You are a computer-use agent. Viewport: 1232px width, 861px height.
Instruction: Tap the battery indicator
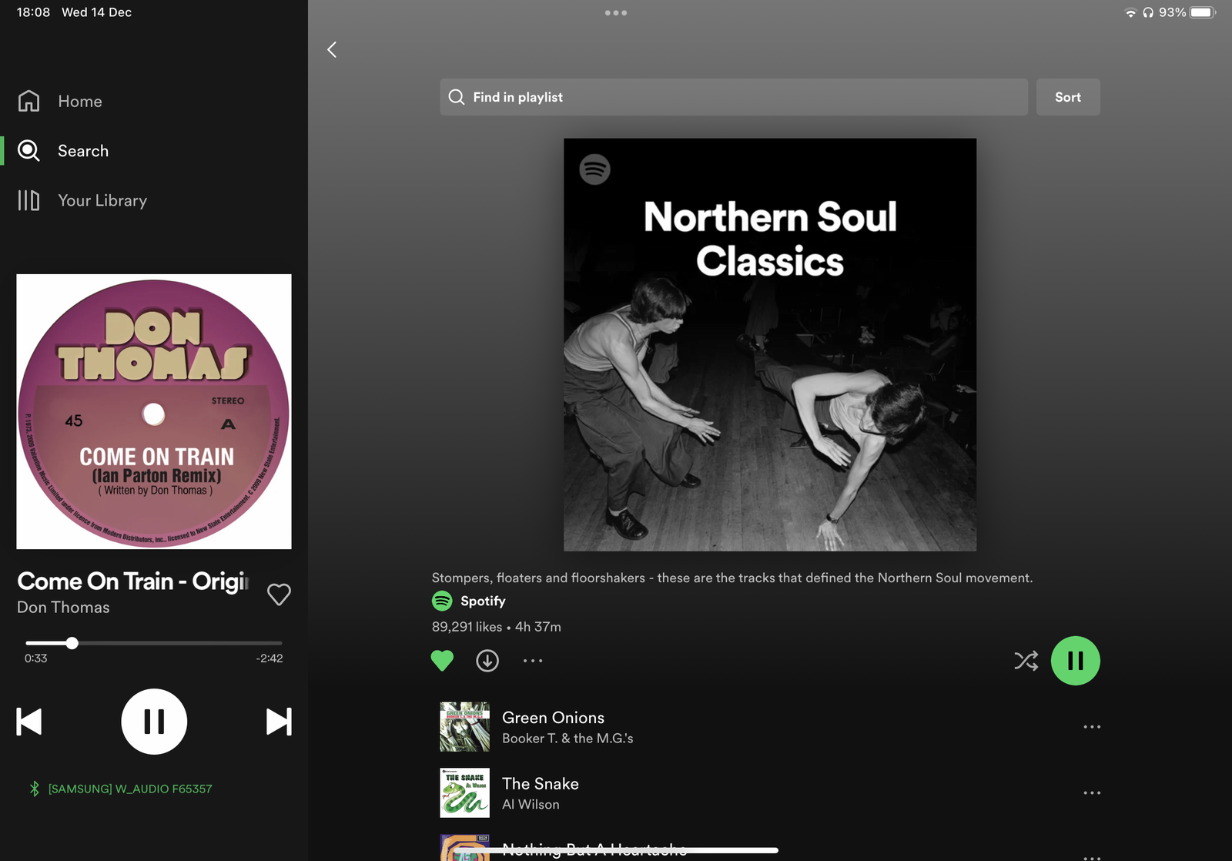click(x=1203, y=13)
